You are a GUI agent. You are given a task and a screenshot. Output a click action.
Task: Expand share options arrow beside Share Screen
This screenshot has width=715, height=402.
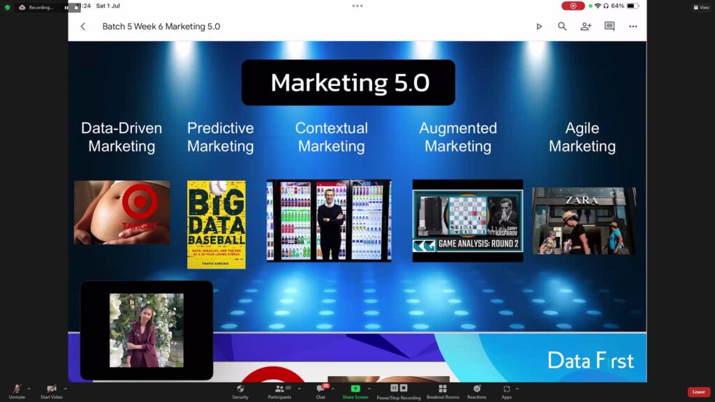369,389
